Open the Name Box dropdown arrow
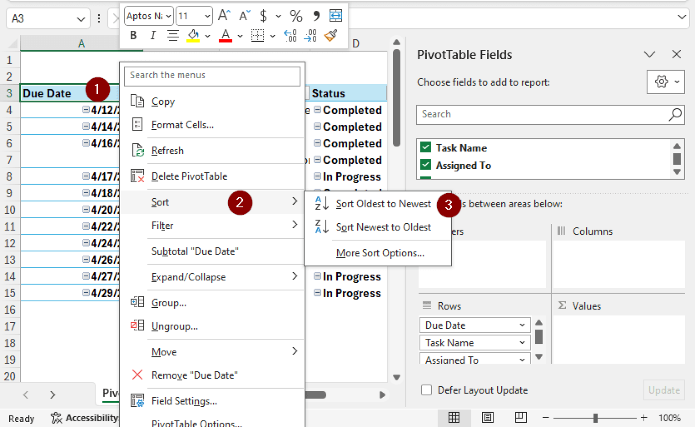This screenshot has width=695, height=427. click(81, 19)
